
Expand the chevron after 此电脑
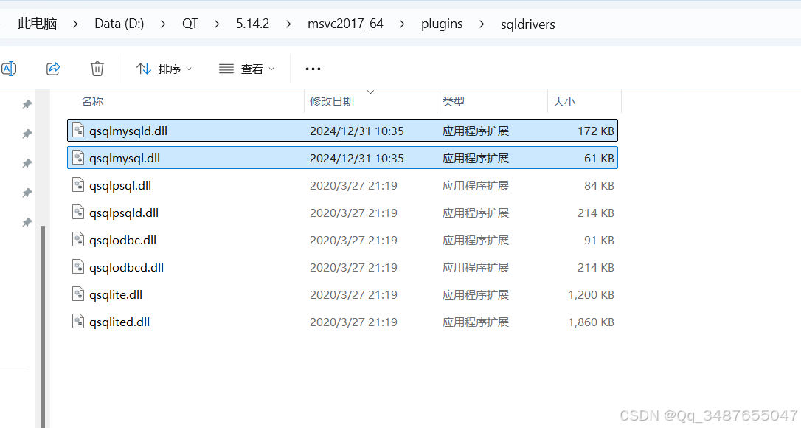click(76, 24)
